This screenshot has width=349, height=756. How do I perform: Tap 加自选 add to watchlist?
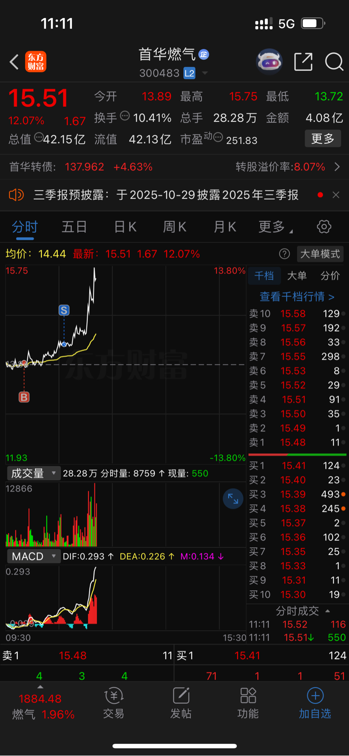click(315, 703)
